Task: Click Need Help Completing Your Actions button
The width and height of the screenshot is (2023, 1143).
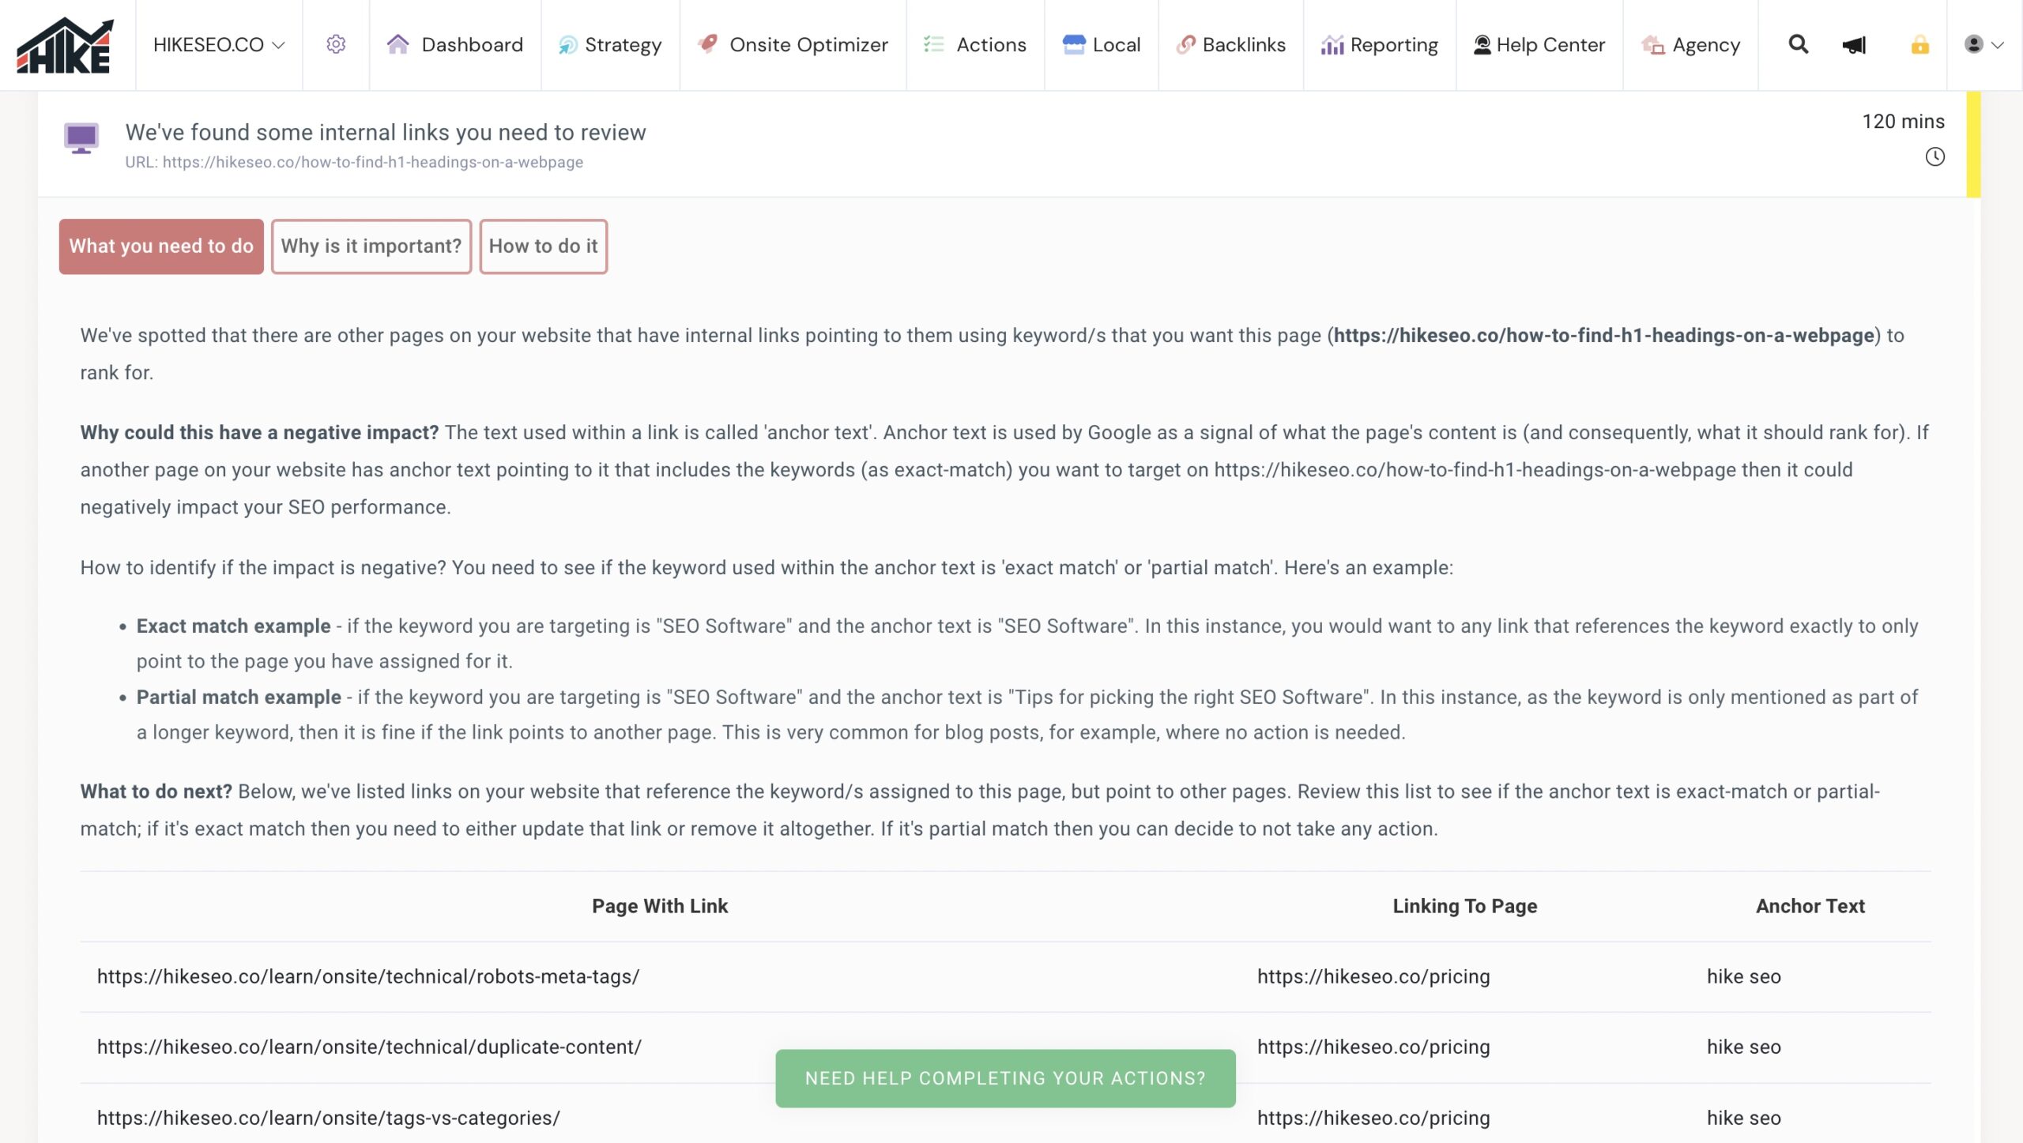Action: pyautogui.click(x=1005, y=1078)
